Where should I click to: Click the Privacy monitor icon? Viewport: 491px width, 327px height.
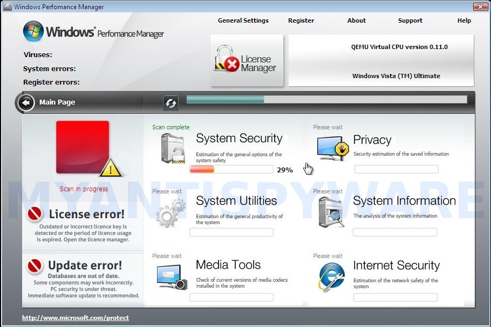tap(333, 148)
